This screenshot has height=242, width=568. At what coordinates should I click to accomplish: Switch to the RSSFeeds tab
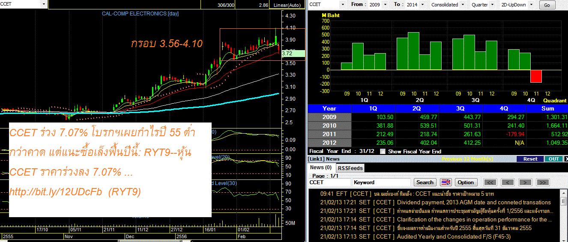click(x=350, y=168)
